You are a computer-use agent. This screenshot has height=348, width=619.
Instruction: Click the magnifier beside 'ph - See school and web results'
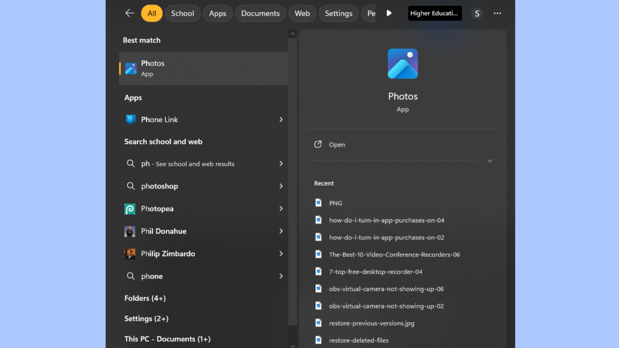pyautogui.click(x=131, y=164)
